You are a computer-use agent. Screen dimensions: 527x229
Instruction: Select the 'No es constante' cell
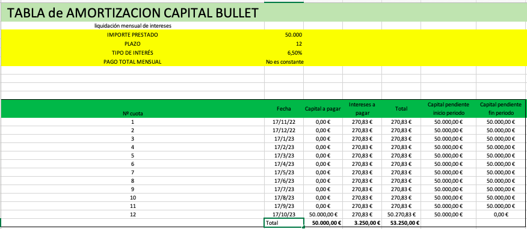(x=284, y=62)
